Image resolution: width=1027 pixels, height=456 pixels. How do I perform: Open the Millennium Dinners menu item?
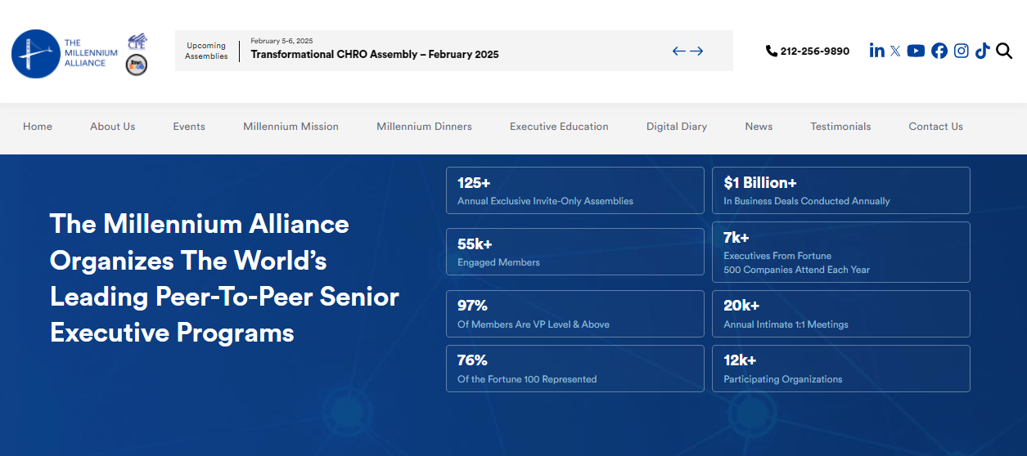424,127
